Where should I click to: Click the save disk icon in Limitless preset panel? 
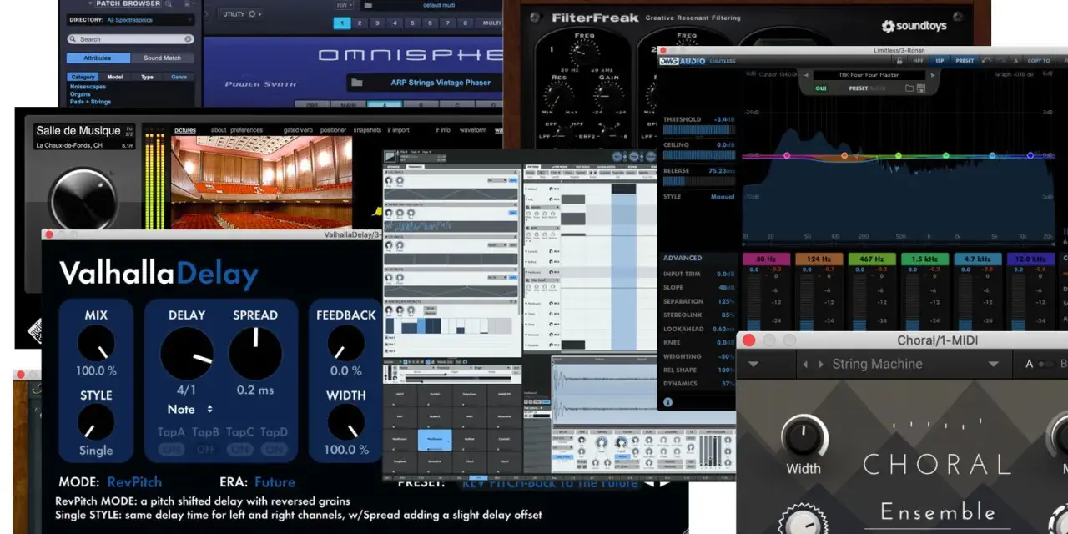point(921,88)
